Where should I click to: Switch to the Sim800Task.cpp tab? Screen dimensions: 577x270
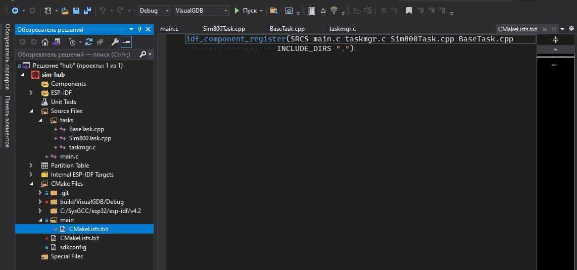coord(224,29)
